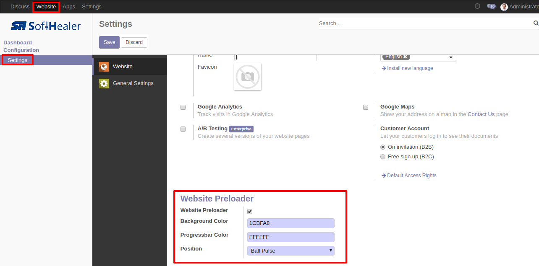Open the Discuss menu
The width and height of the screenshot is (539, 266).
pyautogui.click(x=20, y=6)
